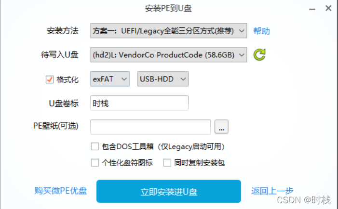Go back via 返回上一步 link

(272, 191)
